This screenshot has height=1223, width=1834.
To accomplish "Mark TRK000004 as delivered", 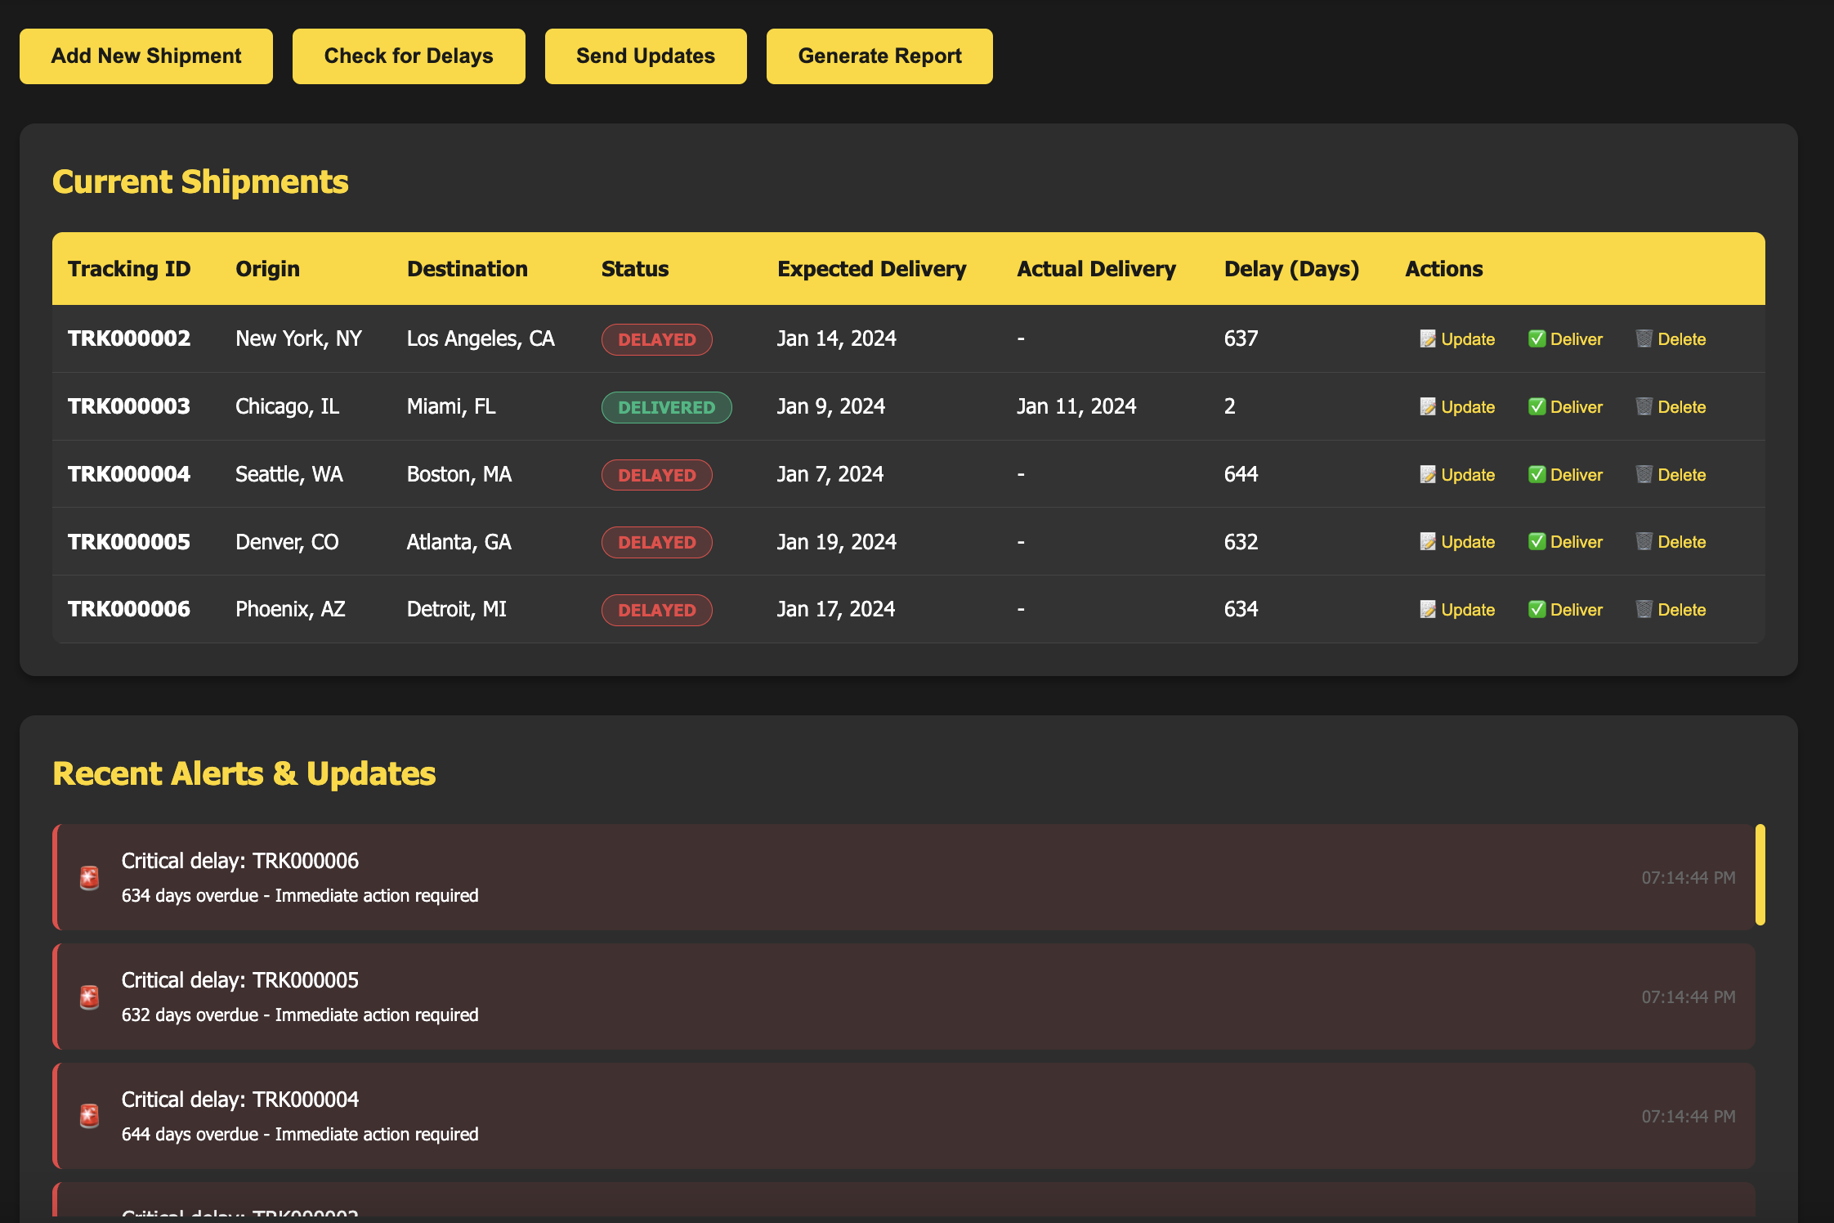I will click(1565, 475).
